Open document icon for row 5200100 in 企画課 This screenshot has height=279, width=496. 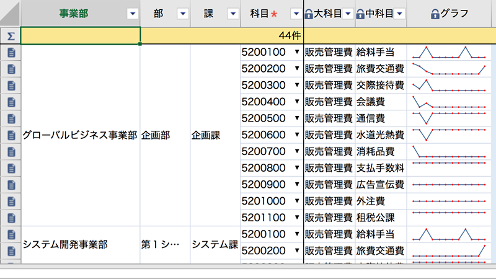[x=11, y=52]
